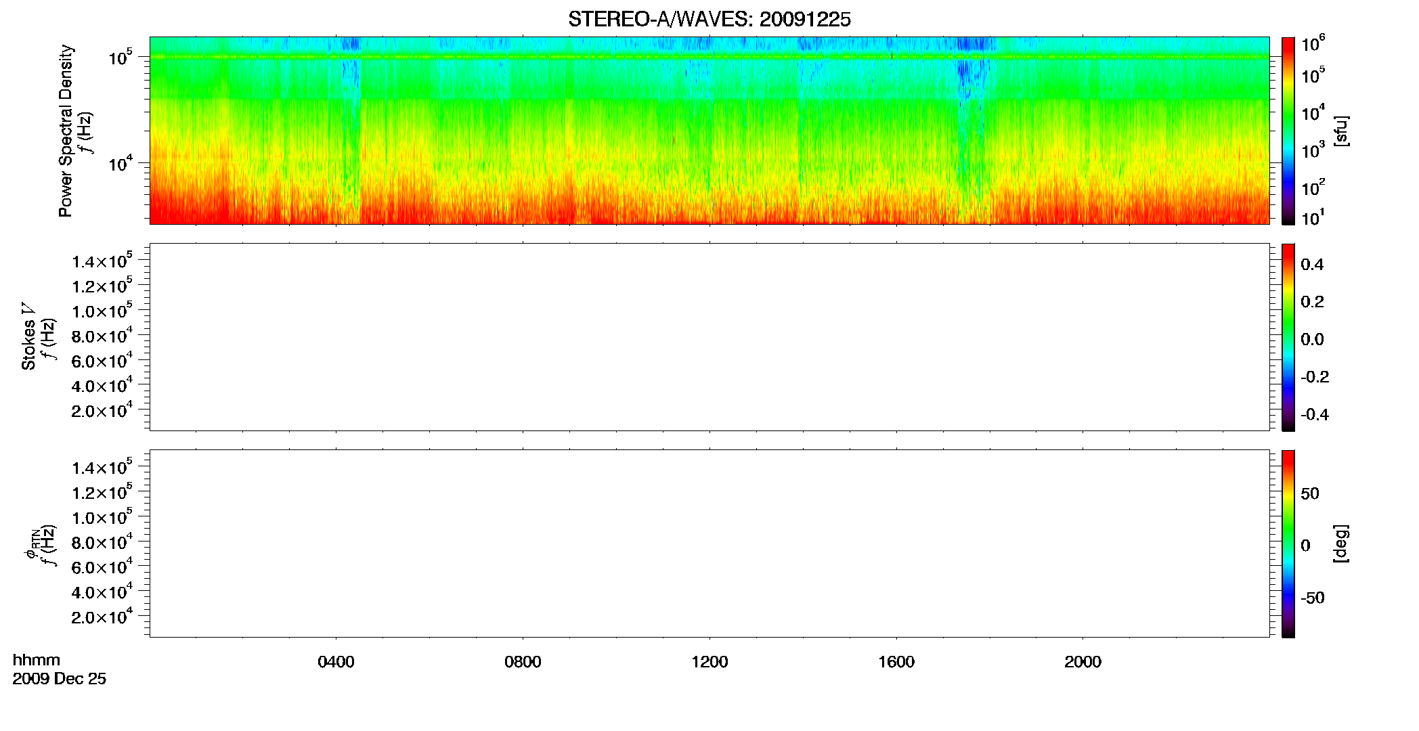This screenshot has width=1419, height=731.
Task: Click the power spectral density color bar
Action: 1288,131
